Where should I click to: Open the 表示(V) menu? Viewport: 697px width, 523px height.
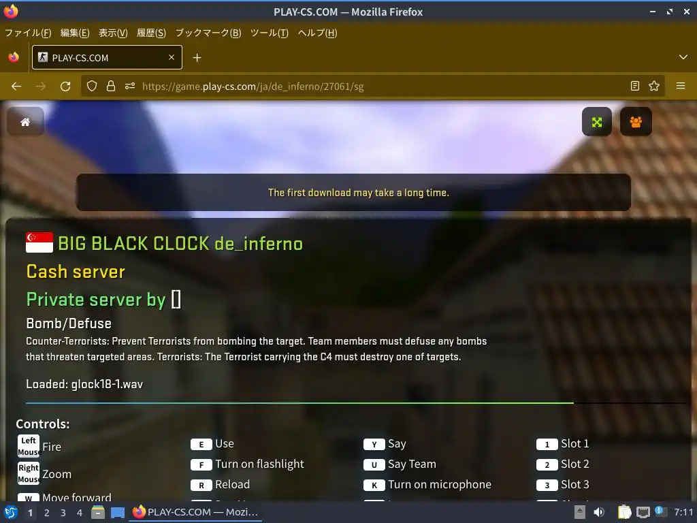pyautogui.click(x=113, y=33)
